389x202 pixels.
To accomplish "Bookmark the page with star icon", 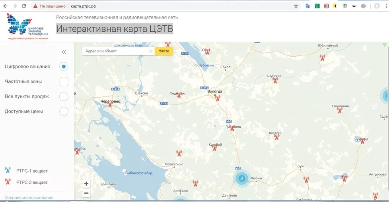I will 296,6.
